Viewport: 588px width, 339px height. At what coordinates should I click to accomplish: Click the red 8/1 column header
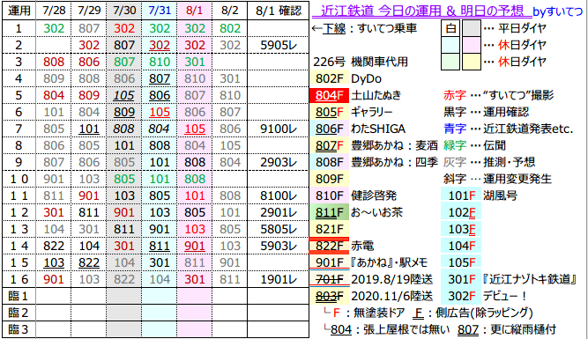click(x=194, y=11)
